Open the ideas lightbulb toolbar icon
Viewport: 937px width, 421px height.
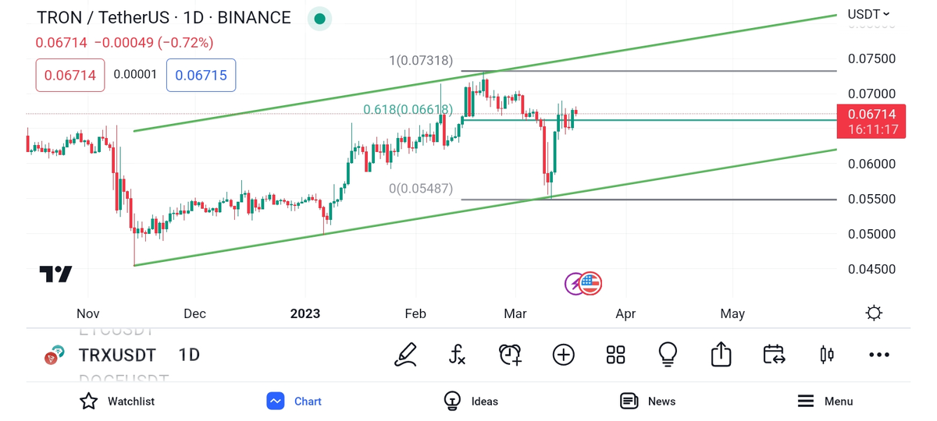pos(668,355)
